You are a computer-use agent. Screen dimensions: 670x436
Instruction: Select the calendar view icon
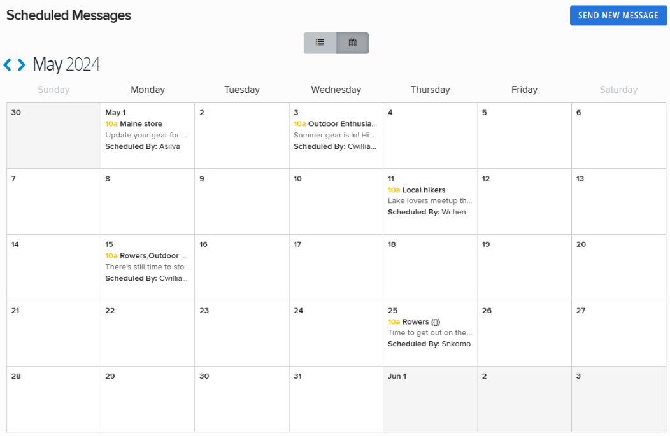pos(353,43)
